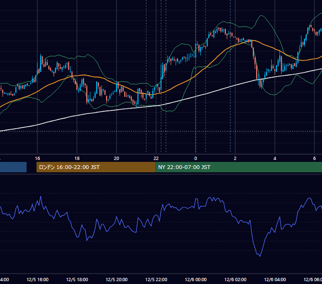The image size is (322, 284).
Task: Click the ロンドン 16:00-22:00 JST session bar
Action: click(96, 167)
